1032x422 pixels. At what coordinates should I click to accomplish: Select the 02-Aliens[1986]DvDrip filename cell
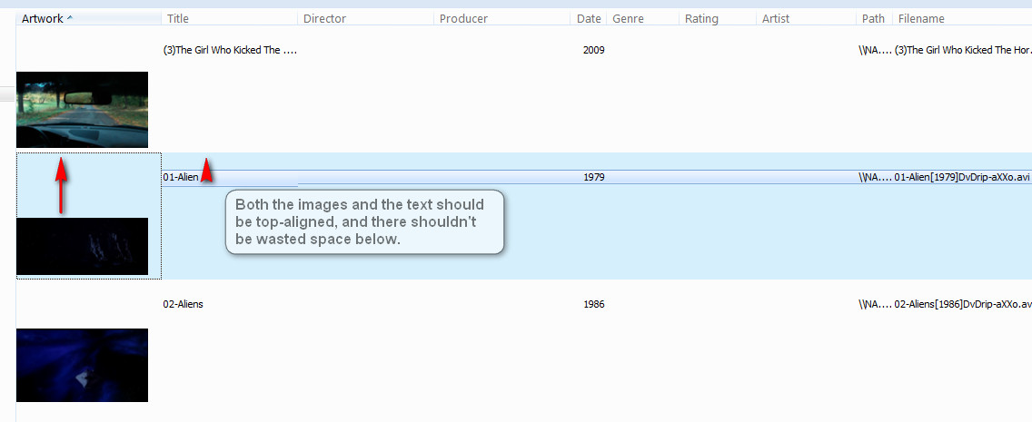(x=962, y=304)
